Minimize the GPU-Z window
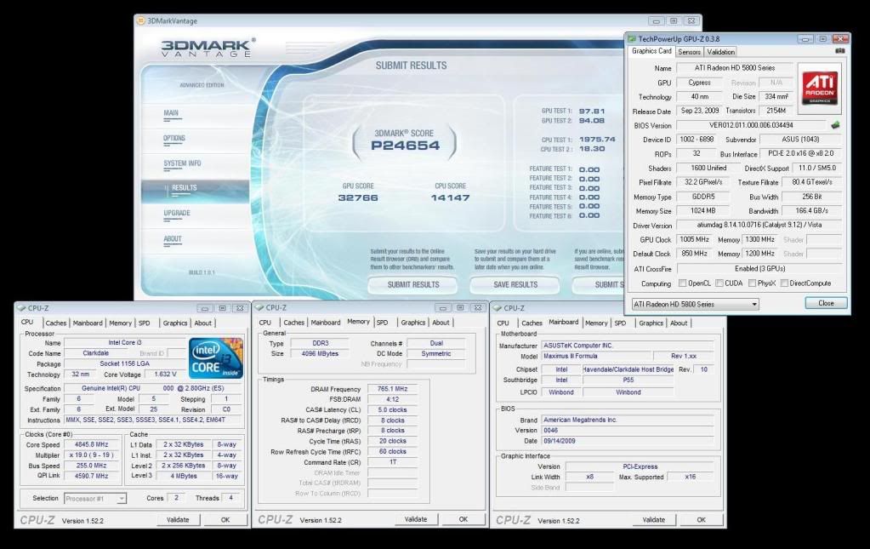 tap(805, 39)
